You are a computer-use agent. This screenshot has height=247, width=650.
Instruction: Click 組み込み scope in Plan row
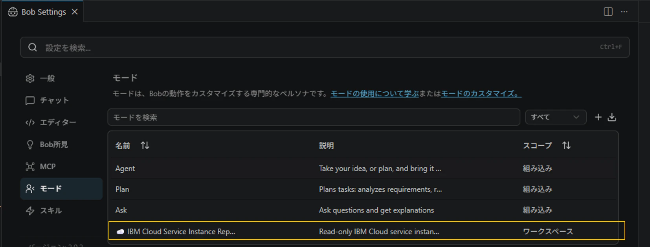(537, 189)
